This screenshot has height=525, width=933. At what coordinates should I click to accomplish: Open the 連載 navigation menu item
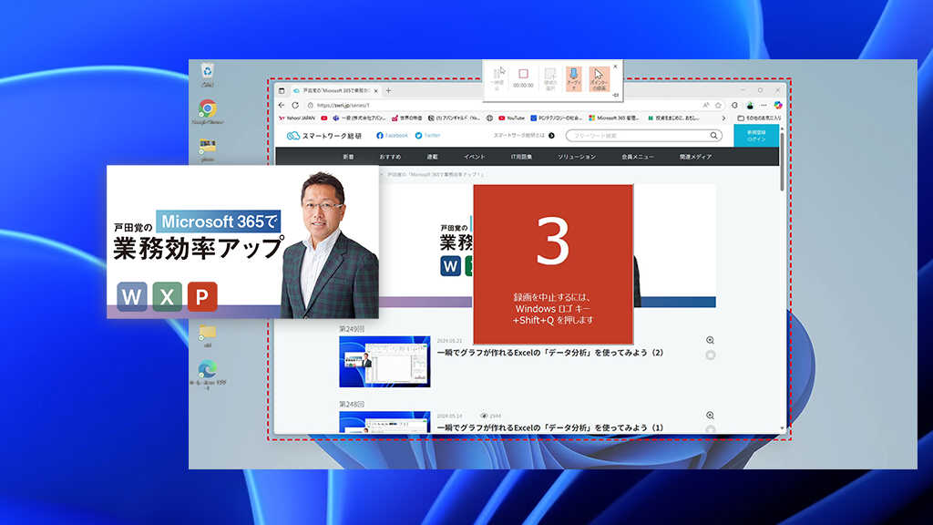click(x=432, y=157)
